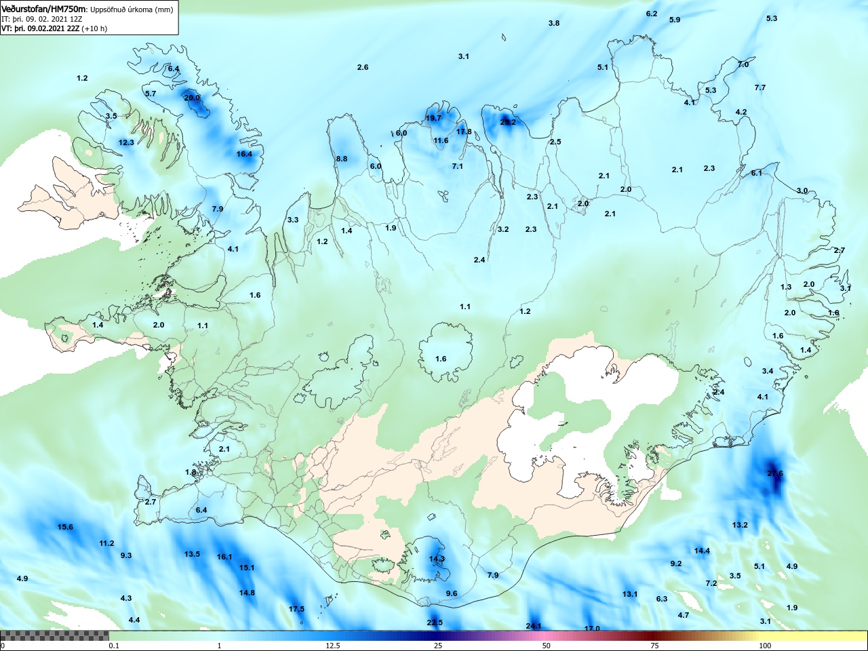Click the 2.6 value over the sea
Screen dimensions: 868x651
[363, 67]
